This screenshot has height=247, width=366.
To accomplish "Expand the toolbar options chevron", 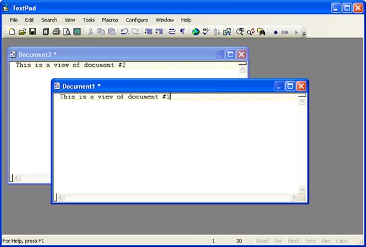I will click(304, 34).
